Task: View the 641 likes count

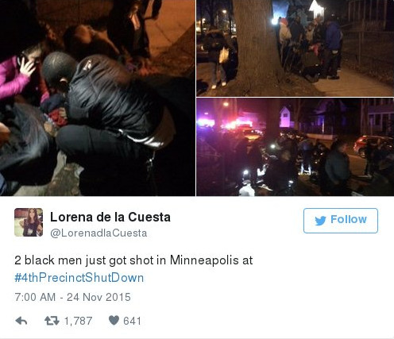Action: coord(132,321)
